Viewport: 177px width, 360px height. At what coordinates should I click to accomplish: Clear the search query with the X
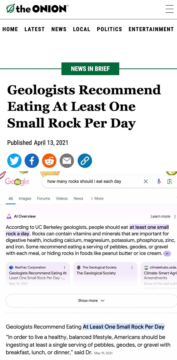pos(146,181)
